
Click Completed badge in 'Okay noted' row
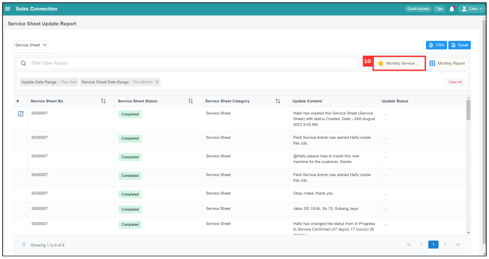(x=130, y=194)
